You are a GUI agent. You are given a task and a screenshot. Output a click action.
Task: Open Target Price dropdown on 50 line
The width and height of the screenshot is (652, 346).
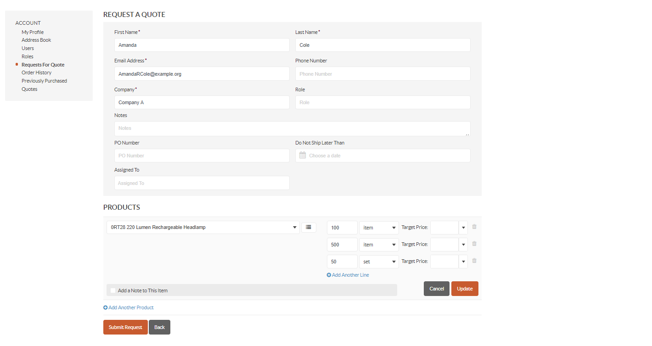point(463,262)
